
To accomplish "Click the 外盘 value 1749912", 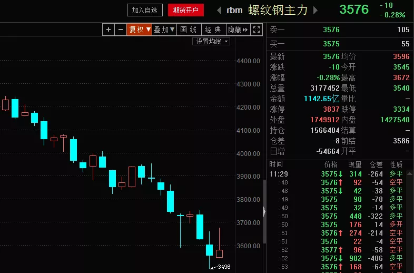I will click(325, 120).
